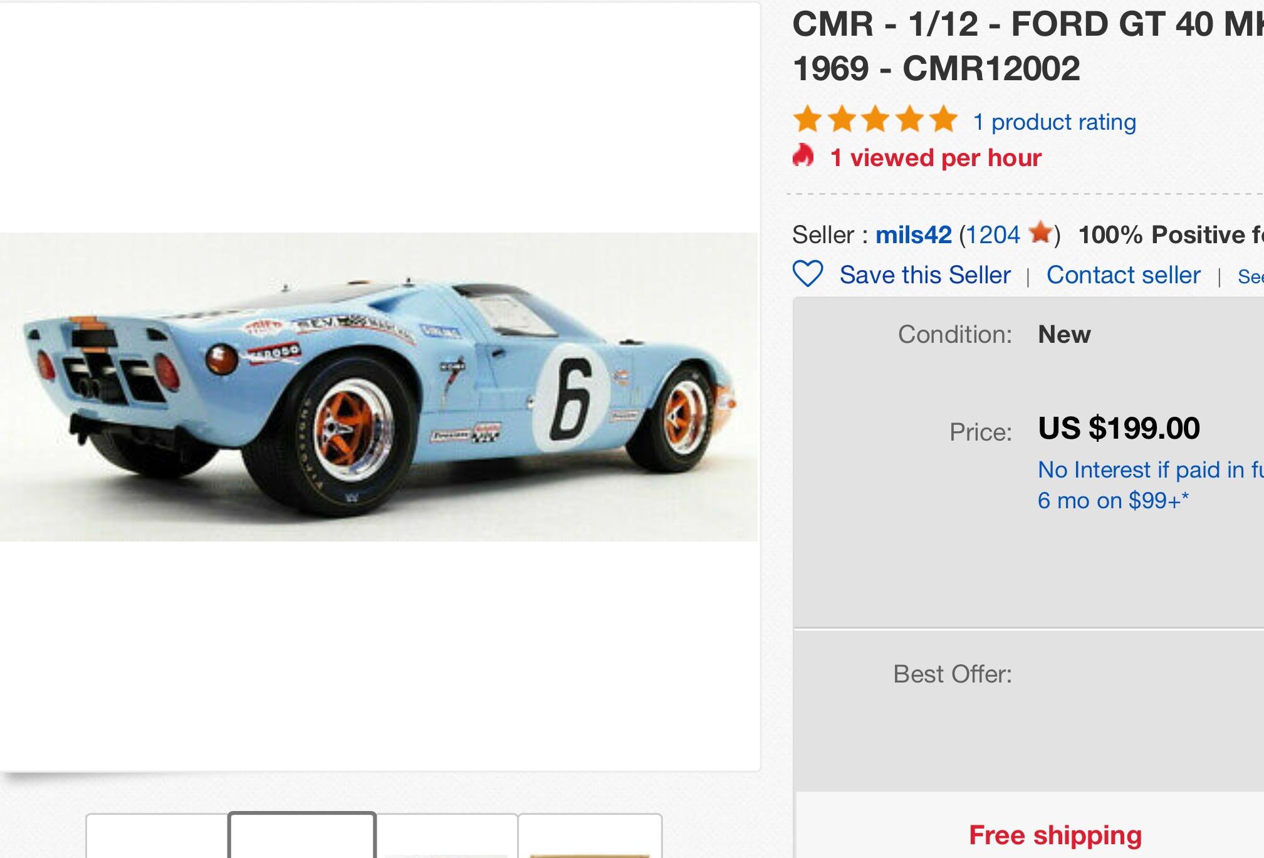Click the Free shipping text
Image resolution: width=1264 pixels, height=858 pixels.
click(1055, 835)
